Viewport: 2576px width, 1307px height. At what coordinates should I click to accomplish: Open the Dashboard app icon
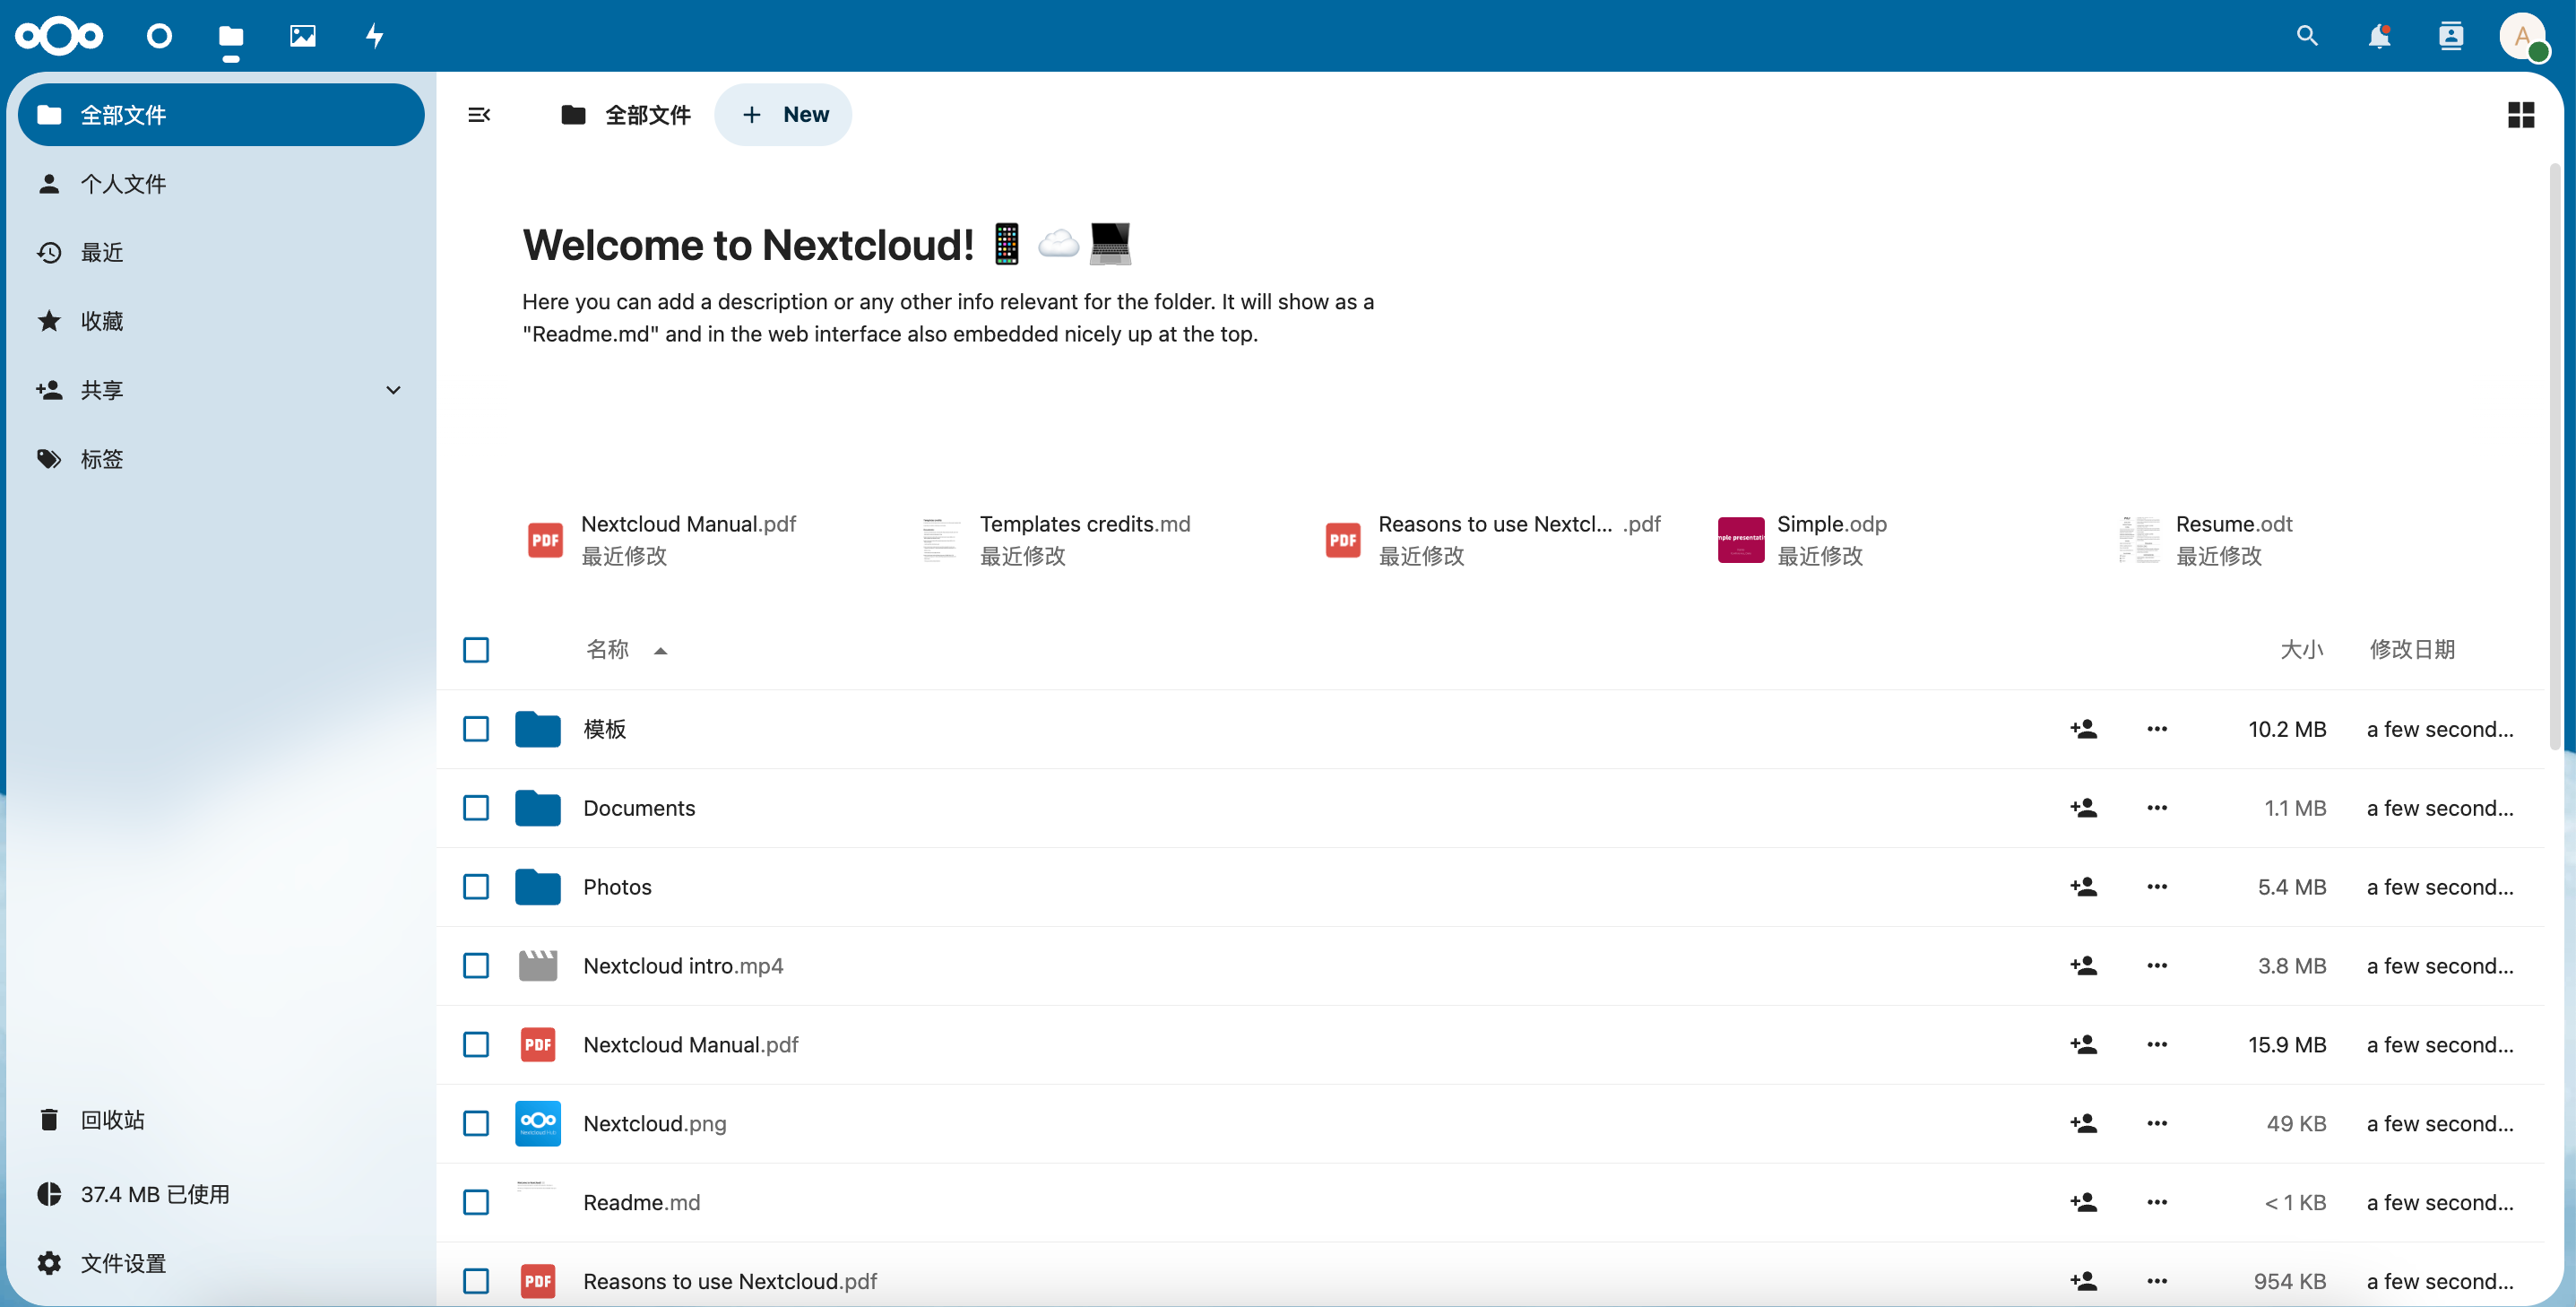tap(159, 36)
